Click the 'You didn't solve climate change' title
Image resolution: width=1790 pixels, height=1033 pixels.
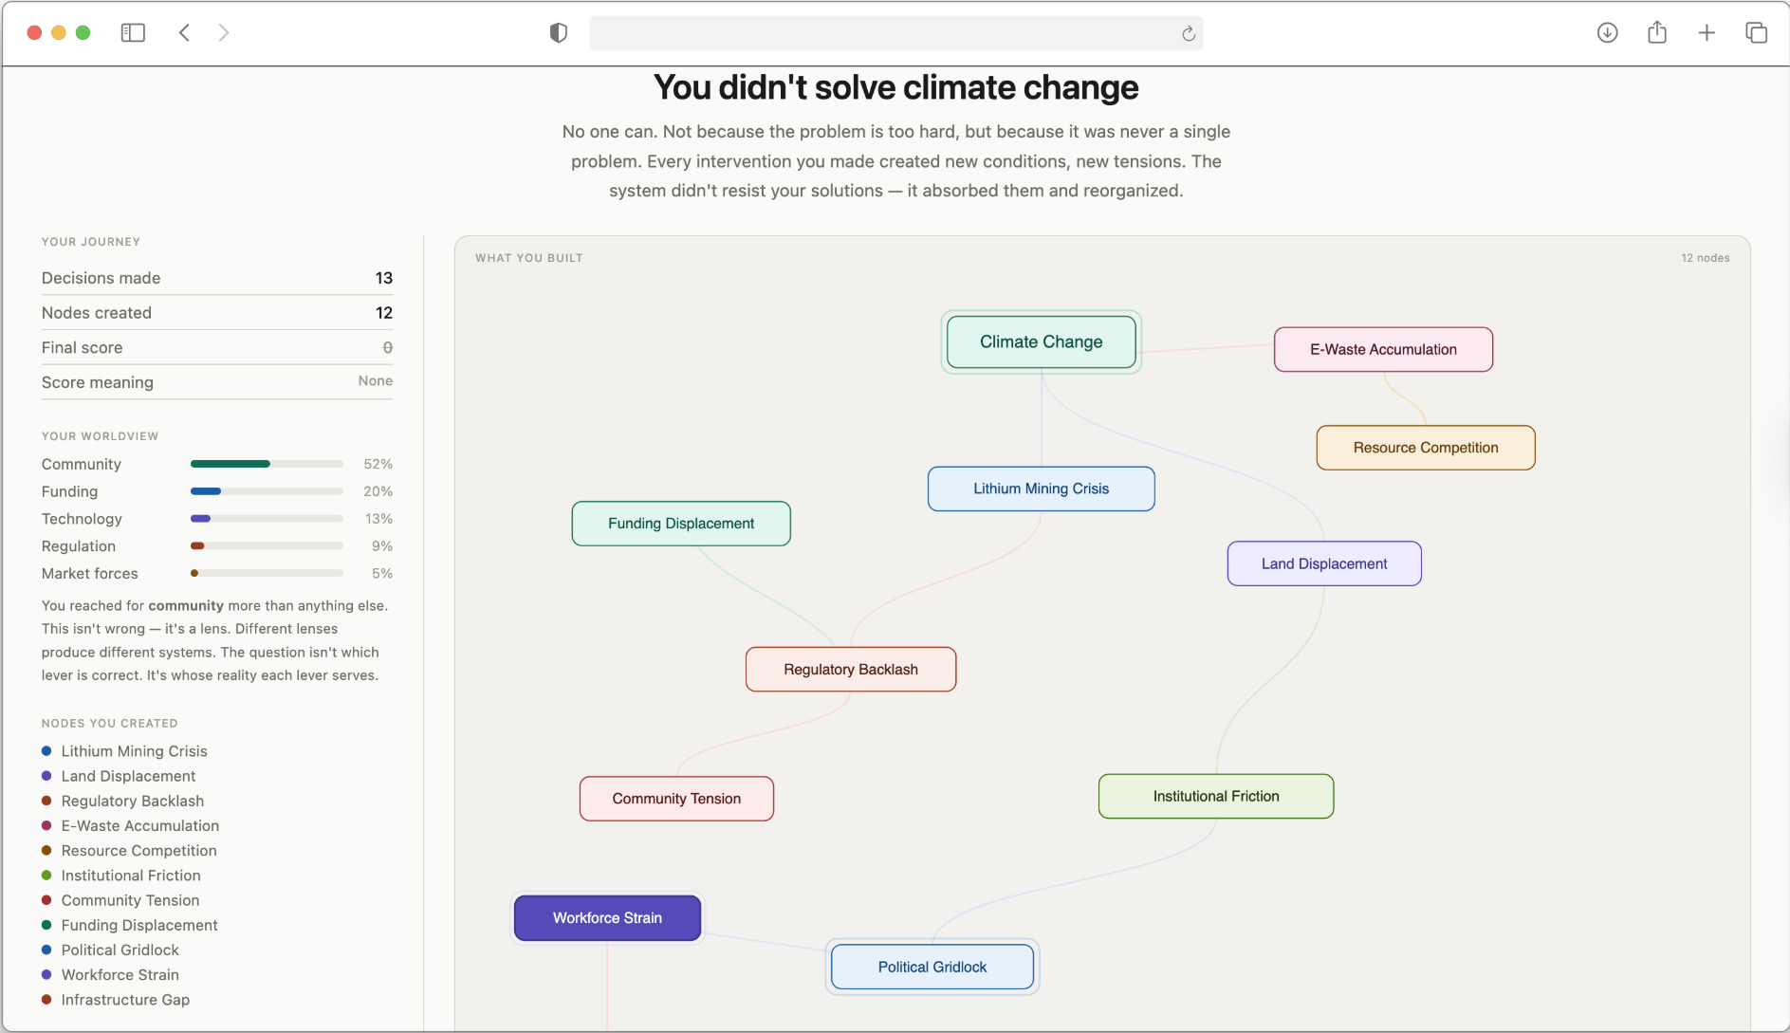895,87
